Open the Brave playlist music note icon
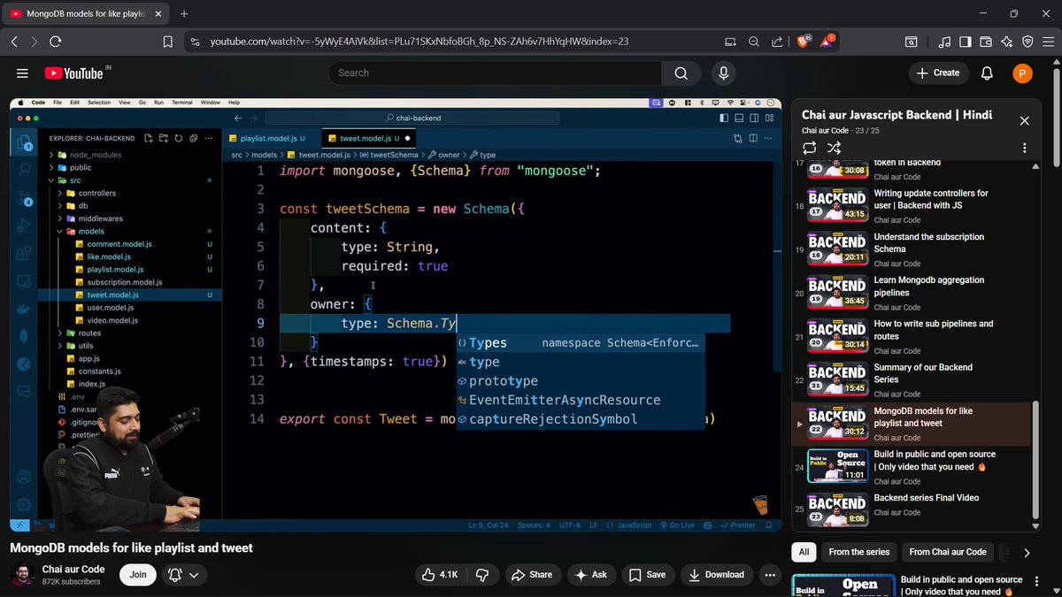This screenshot has height=597, width=1062. [944, 42]
